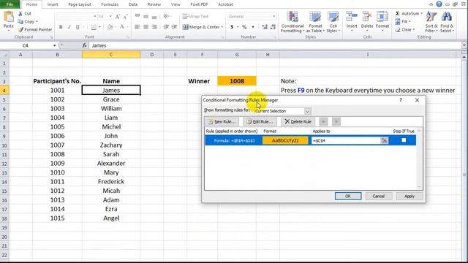Select cell with name Grace

[111, 99]
